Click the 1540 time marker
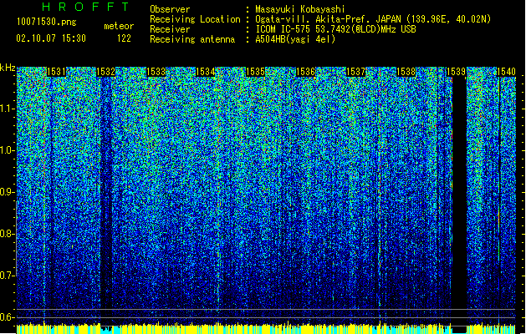This screenshot has width=526, height=334. (506, 72)
